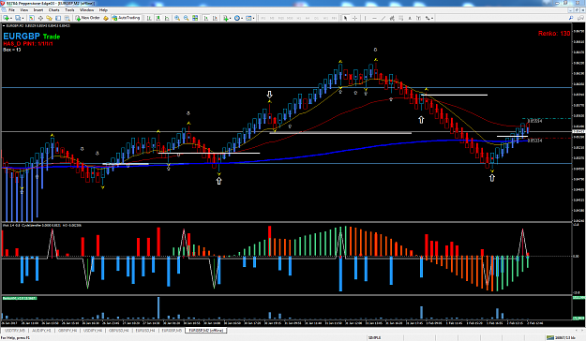
Task: Click the green Trade label on chart
Action: (x=52, y=37)
